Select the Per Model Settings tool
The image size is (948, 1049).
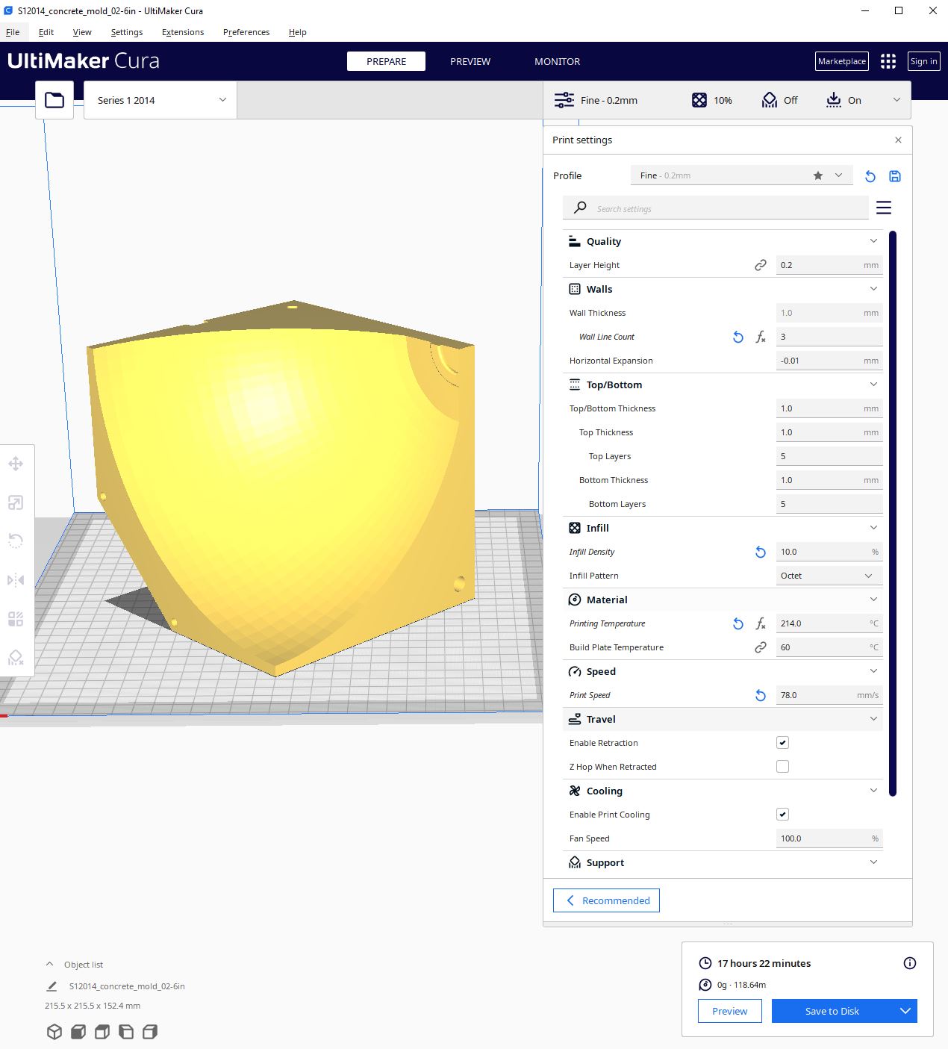16,619
